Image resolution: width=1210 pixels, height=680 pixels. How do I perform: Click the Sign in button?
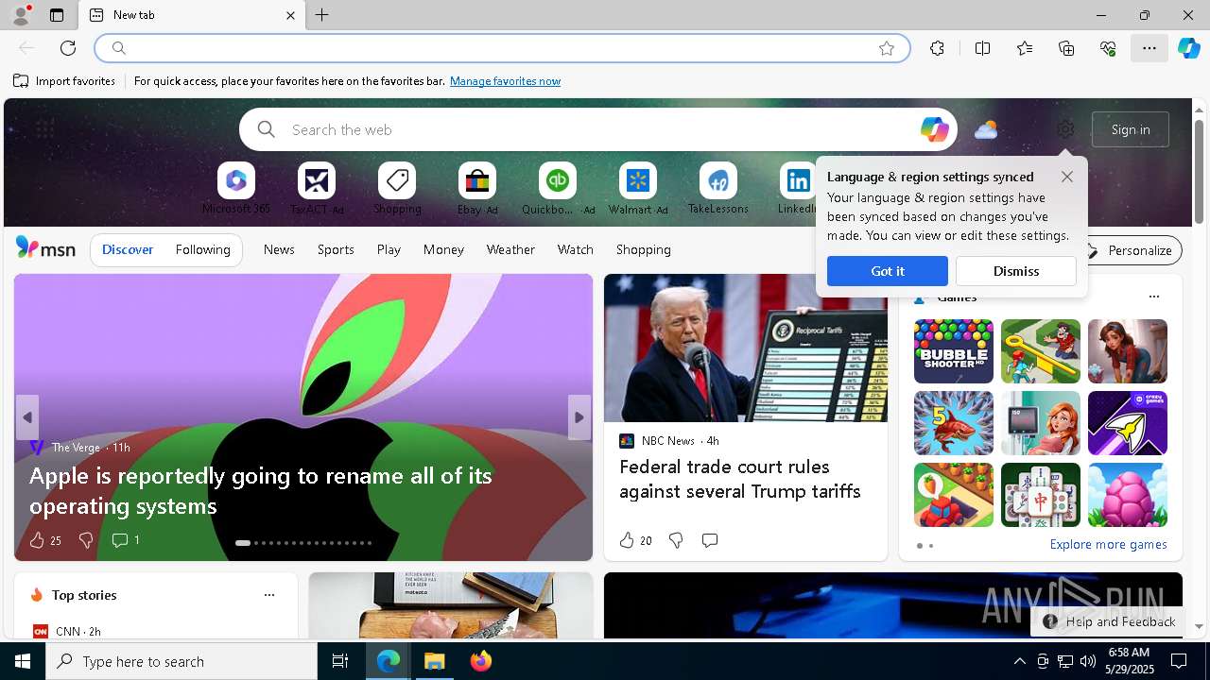pos(1131,129)
